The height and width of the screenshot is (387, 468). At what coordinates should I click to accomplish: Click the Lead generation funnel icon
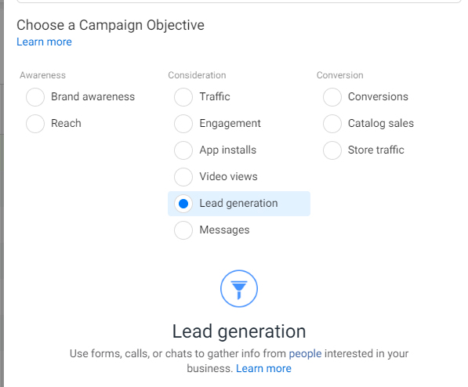pyautogui.click(x=239, y=288)
